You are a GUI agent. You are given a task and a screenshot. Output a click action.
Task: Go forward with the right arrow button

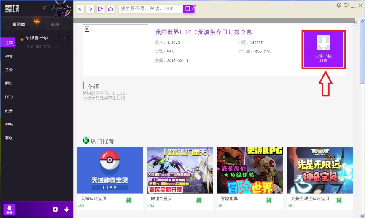(90, 9)
